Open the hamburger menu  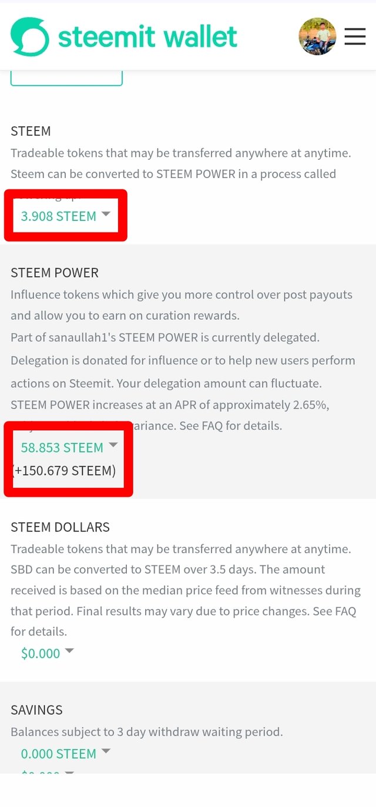coord(355,36)
